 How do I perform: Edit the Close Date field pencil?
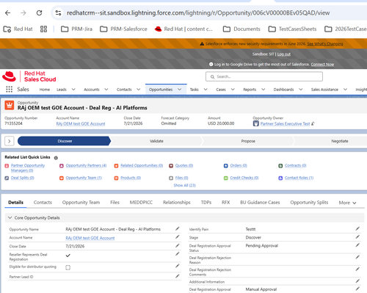(x=178, y=245)
